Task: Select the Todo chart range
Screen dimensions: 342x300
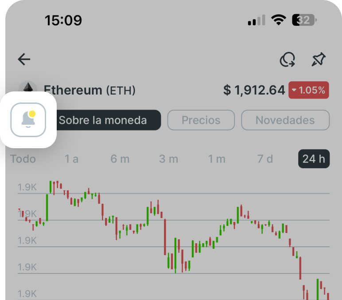Action: pyautogui.click(x=23, y=158)
